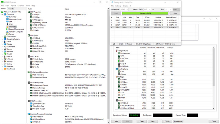Select the Overclock item in the tree

click(13, 27)
